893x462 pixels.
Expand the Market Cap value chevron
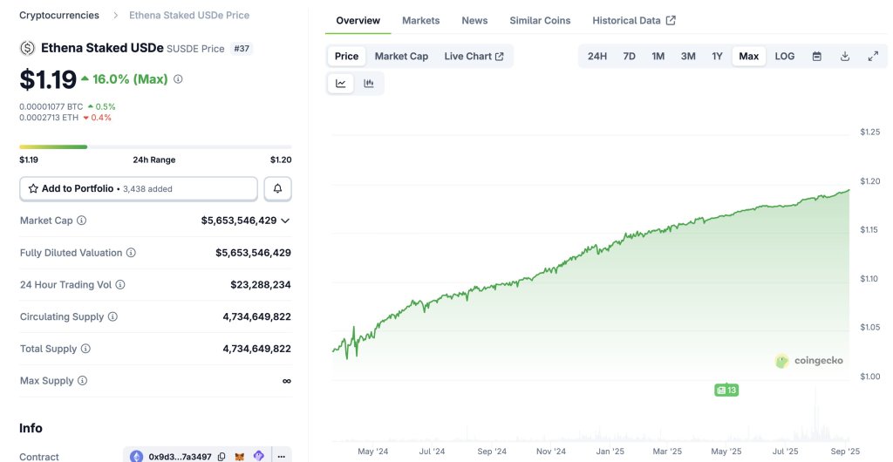click(x=285, y=221)
